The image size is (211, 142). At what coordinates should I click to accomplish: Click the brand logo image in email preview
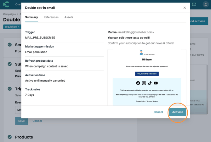pos(147,53)
